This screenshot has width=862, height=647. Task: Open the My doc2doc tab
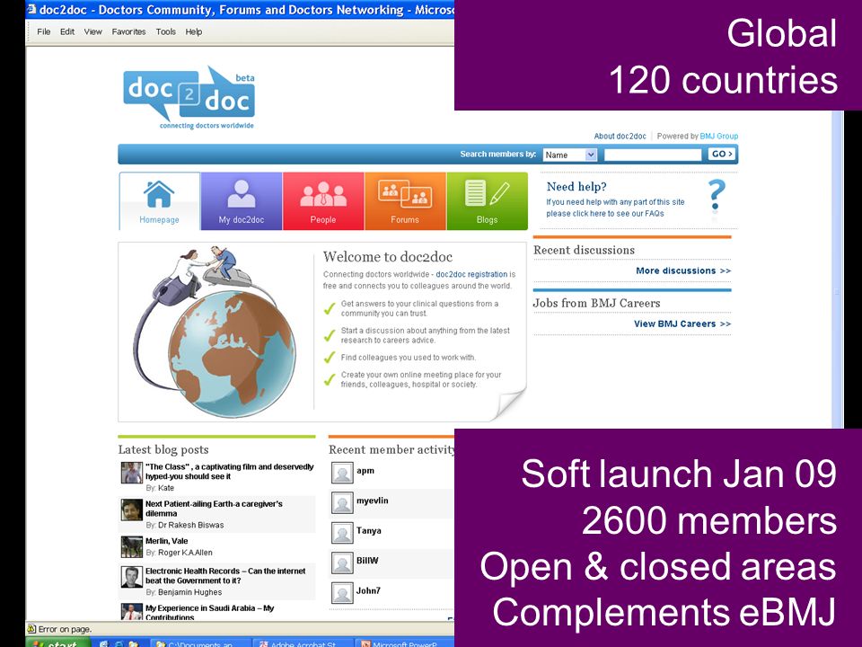(x=242, y=200)
